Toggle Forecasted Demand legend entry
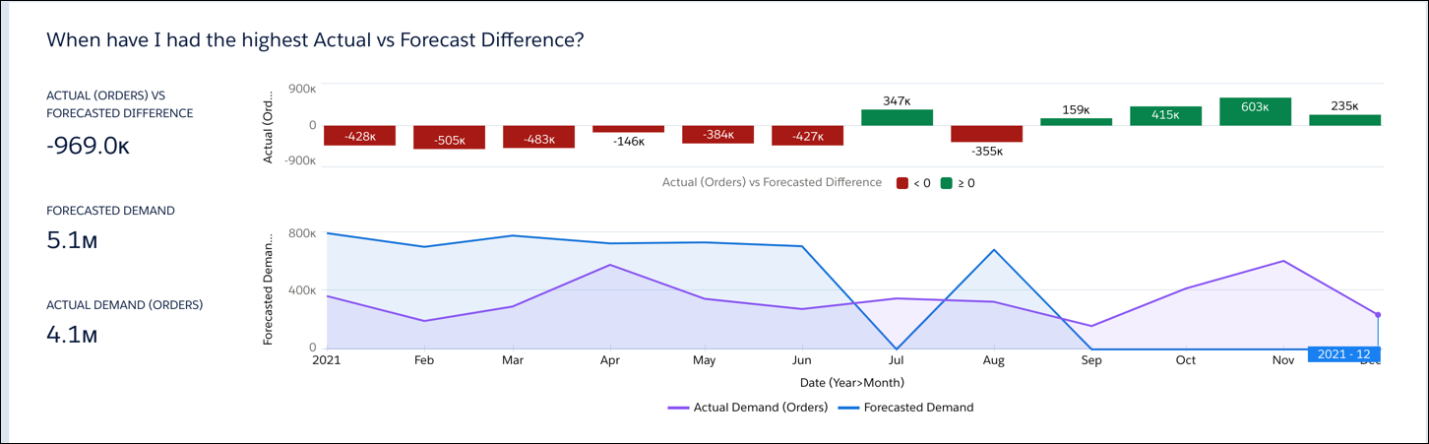 tap(905, 407)
